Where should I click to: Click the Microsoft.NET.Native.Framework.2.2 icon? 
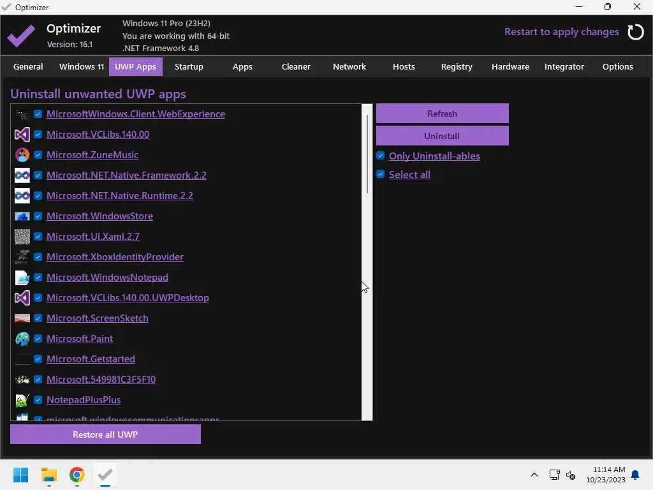coord(22,175)
